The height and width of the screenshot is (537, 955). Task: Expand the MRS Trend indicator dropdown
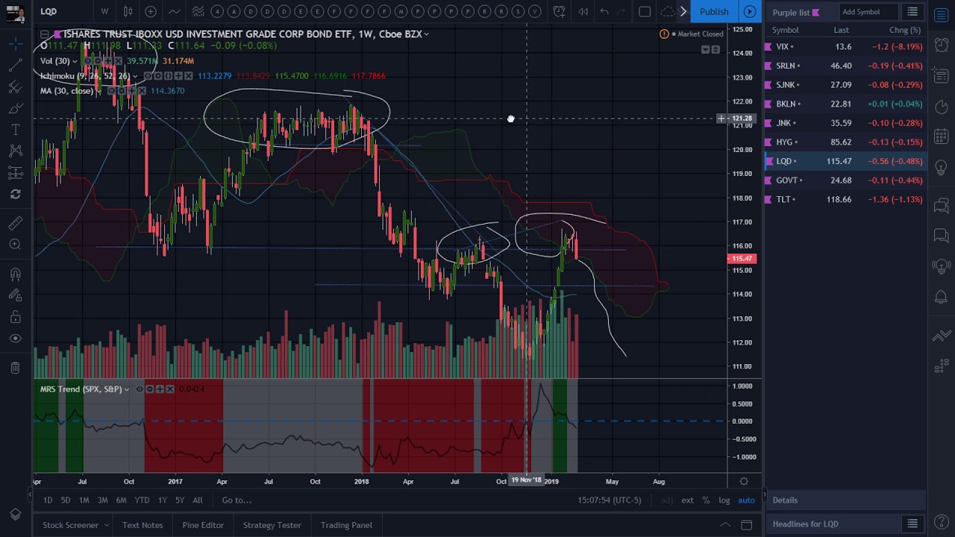(x=127, y=389)
